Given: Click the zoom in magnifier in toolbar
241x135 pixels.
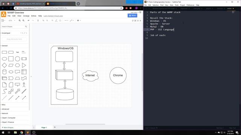Looking at the screenshot, I should pos(20,21).
